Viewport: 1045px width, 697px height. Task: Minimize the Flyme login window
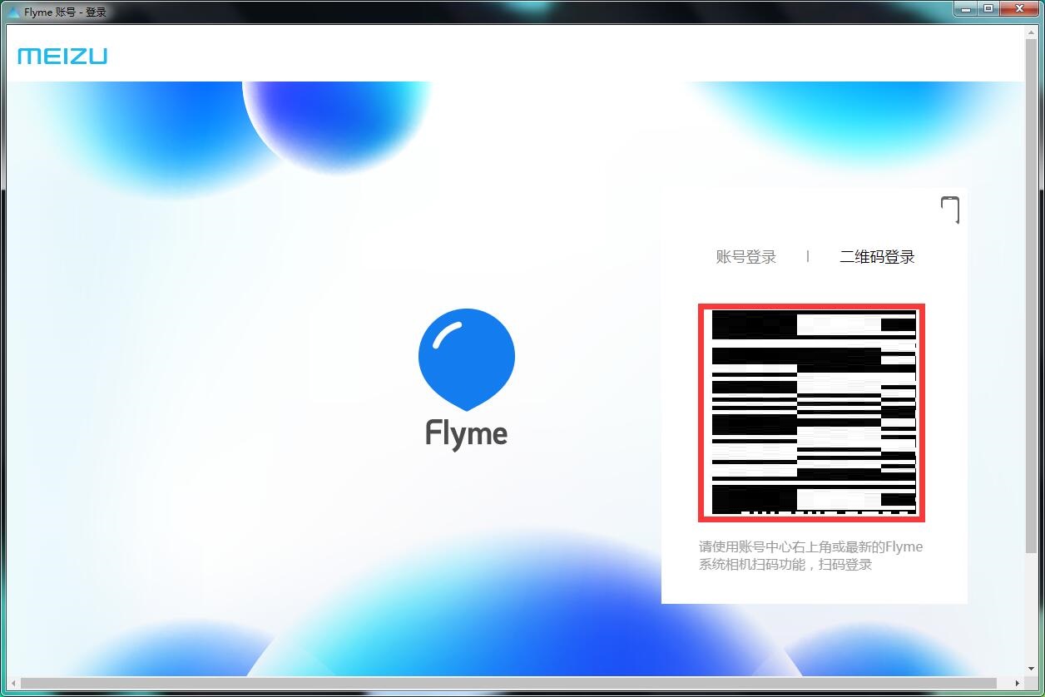click(966, 9)
